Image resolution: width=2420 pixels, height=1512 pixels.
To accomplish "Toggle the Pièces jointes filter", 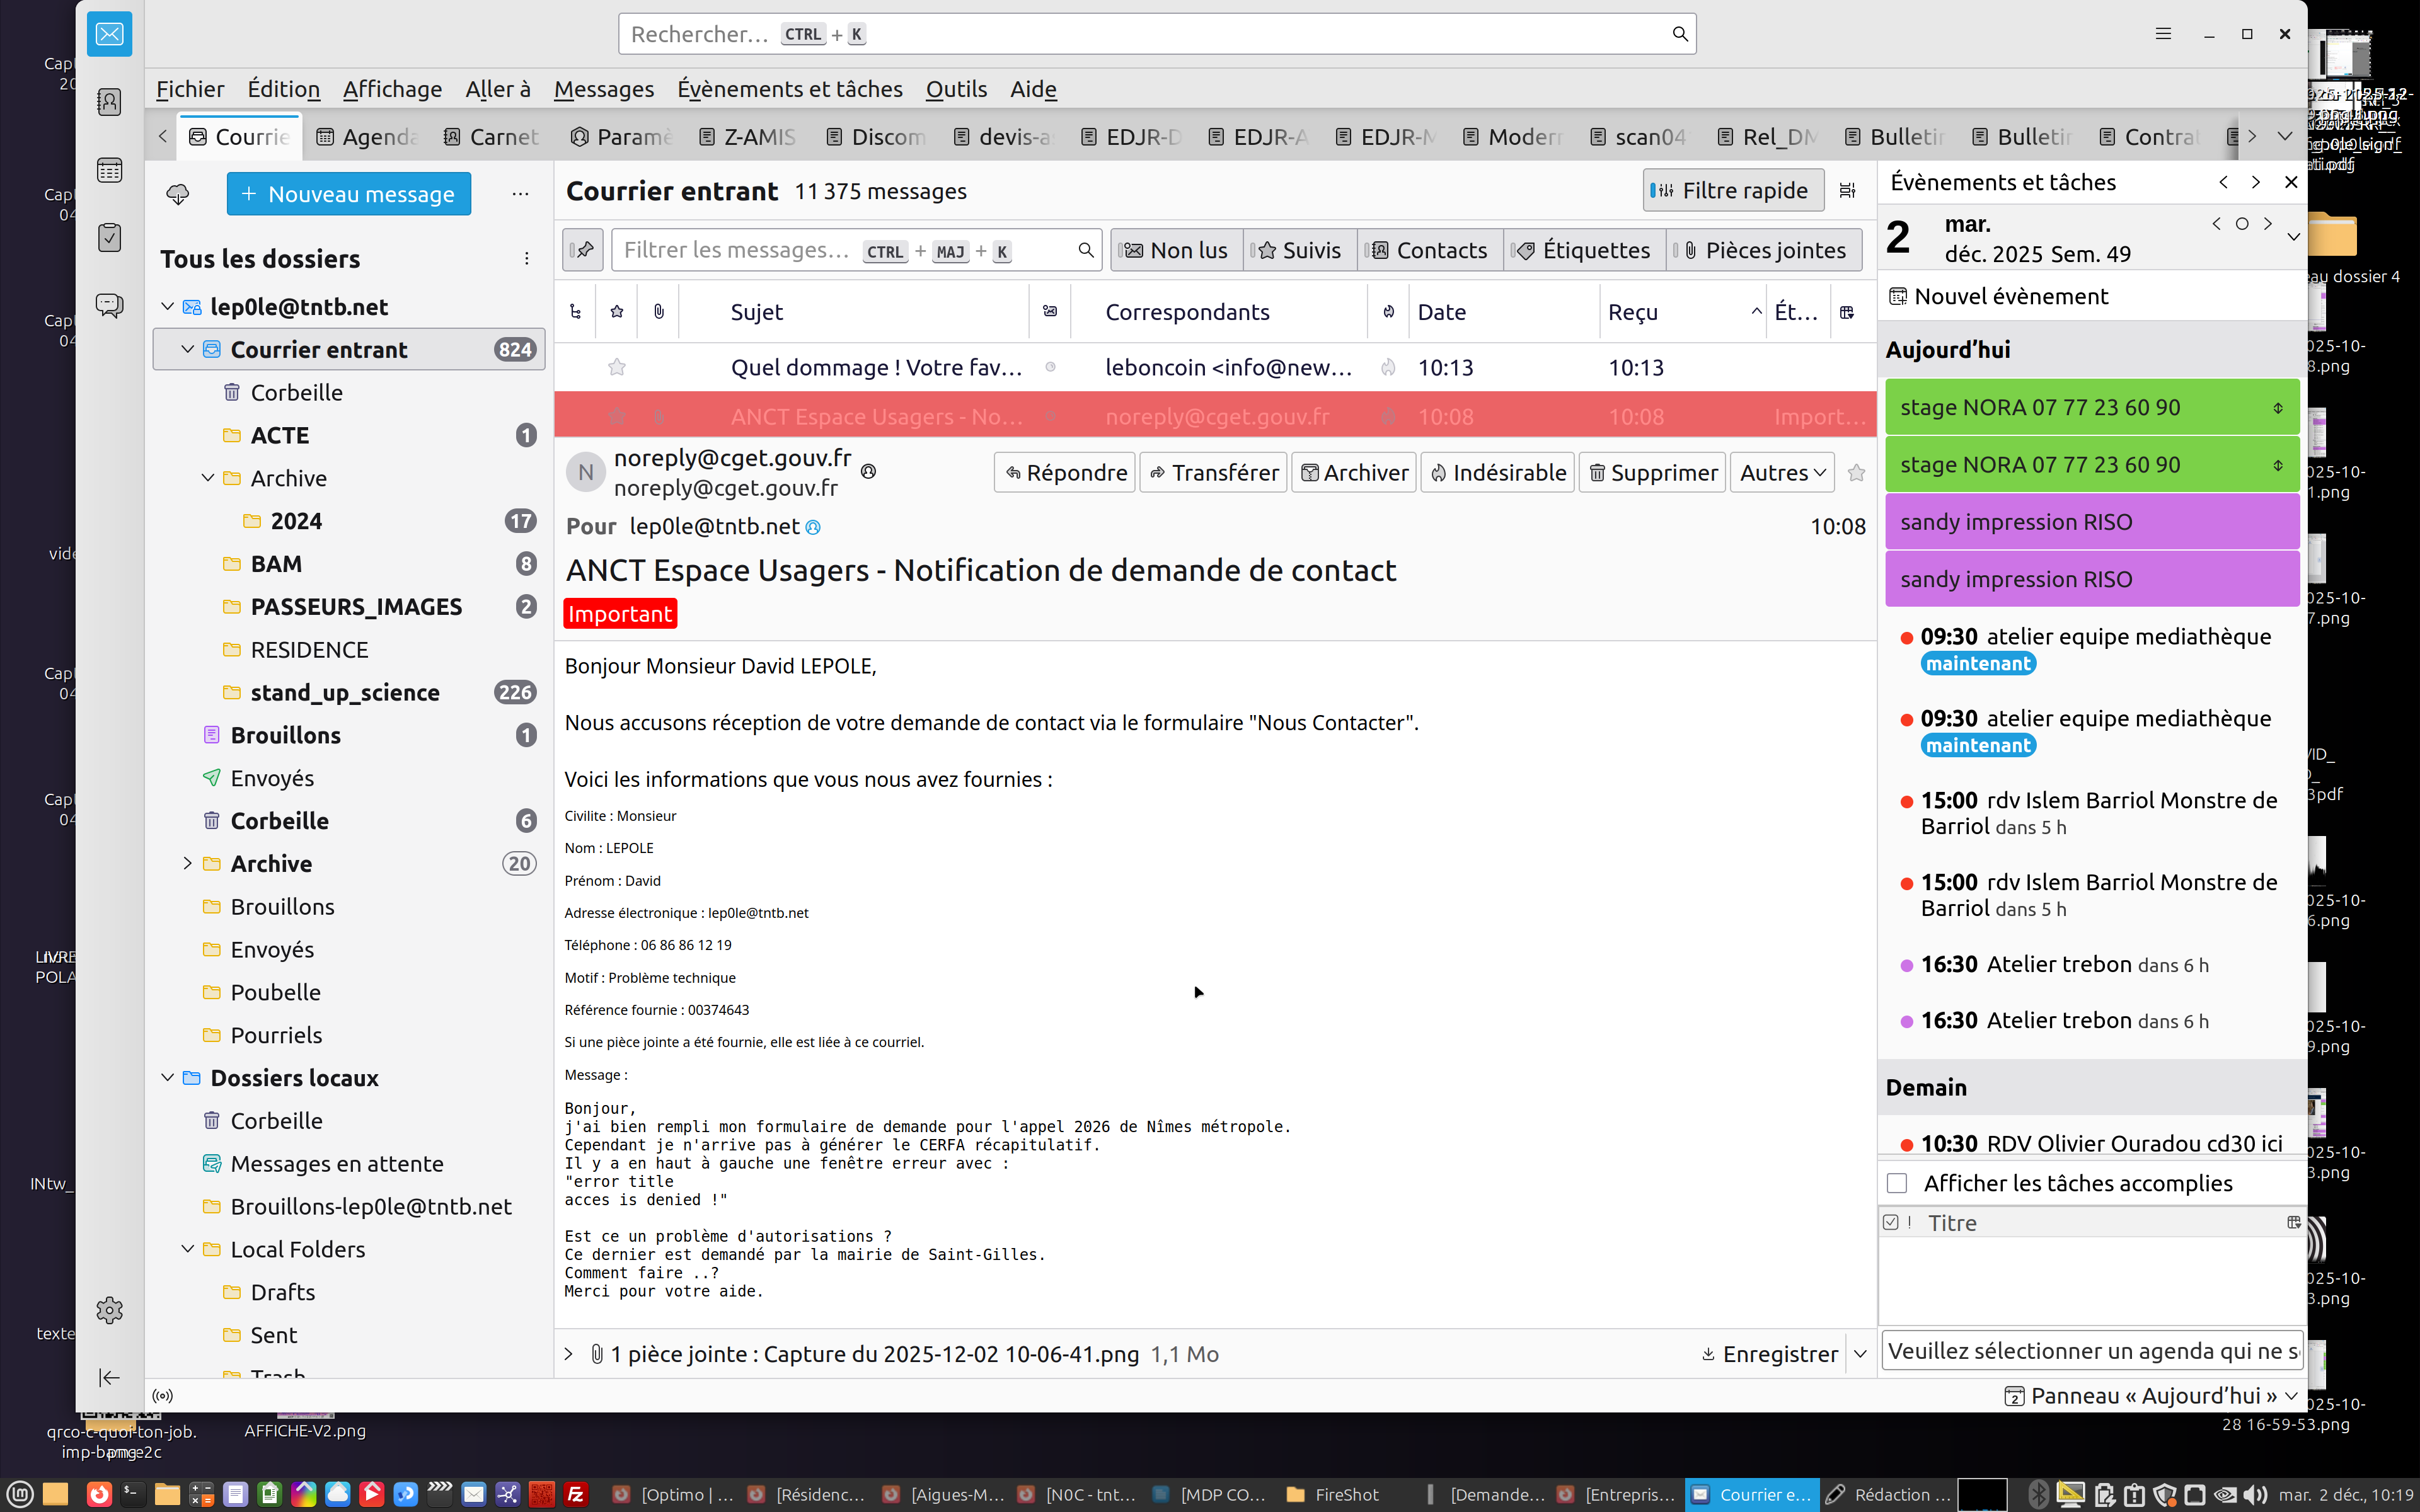I will click(1764, 250).
